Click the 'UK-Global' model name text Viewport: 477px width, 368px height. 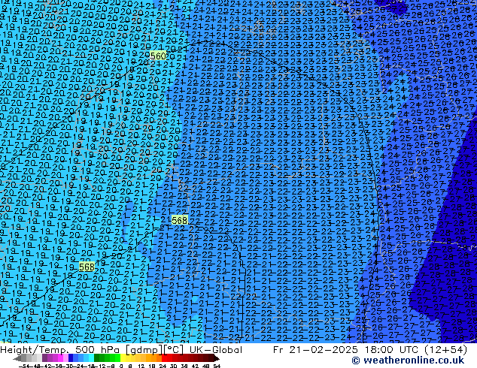tap(216, 350)
